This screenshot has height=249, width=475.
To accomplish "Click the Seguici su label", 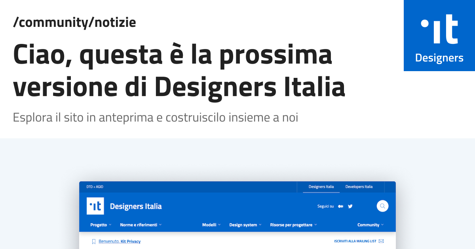I will (325, 206).
